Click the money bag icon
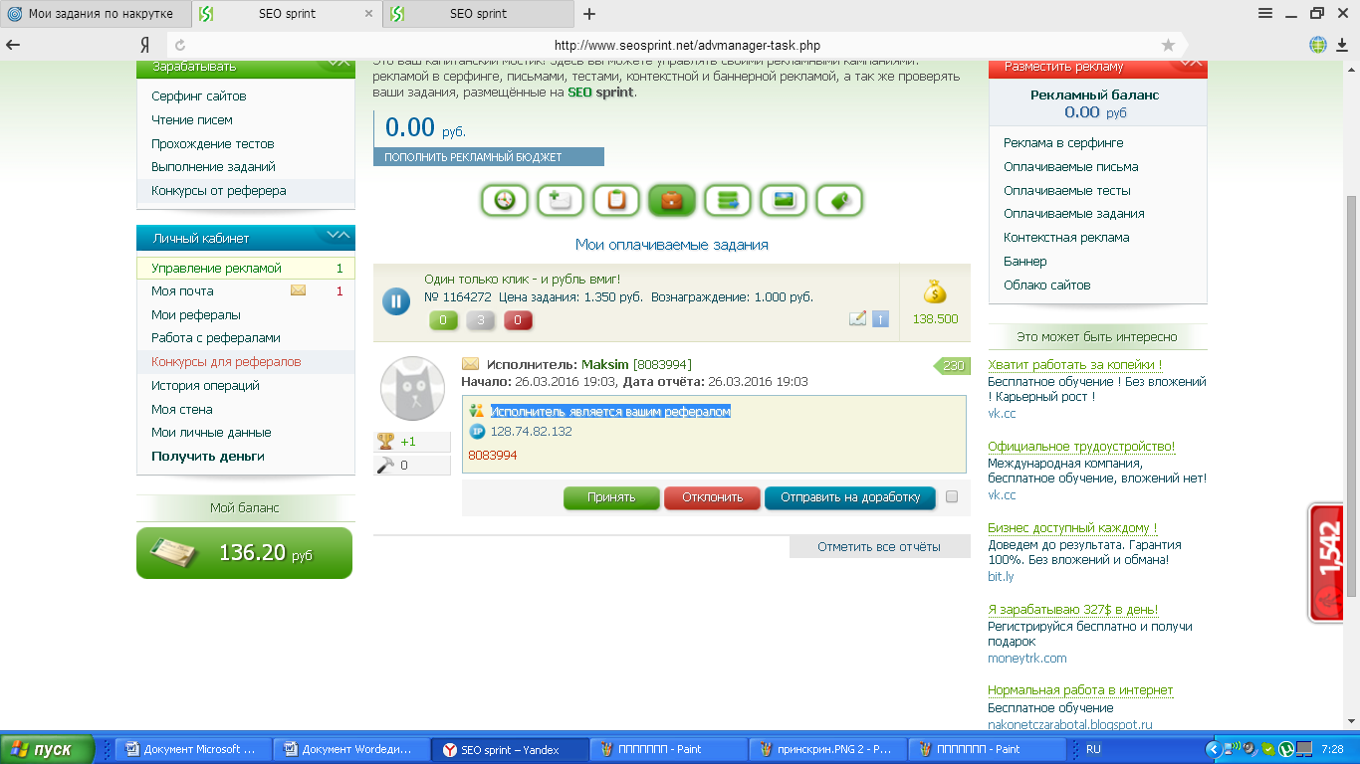The image size is (1360, 764). click(x=935, y=291)
